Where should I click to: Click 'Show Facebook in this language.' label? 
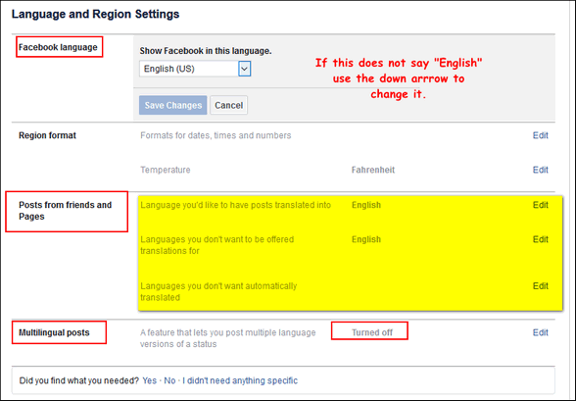tap(206, 51)
